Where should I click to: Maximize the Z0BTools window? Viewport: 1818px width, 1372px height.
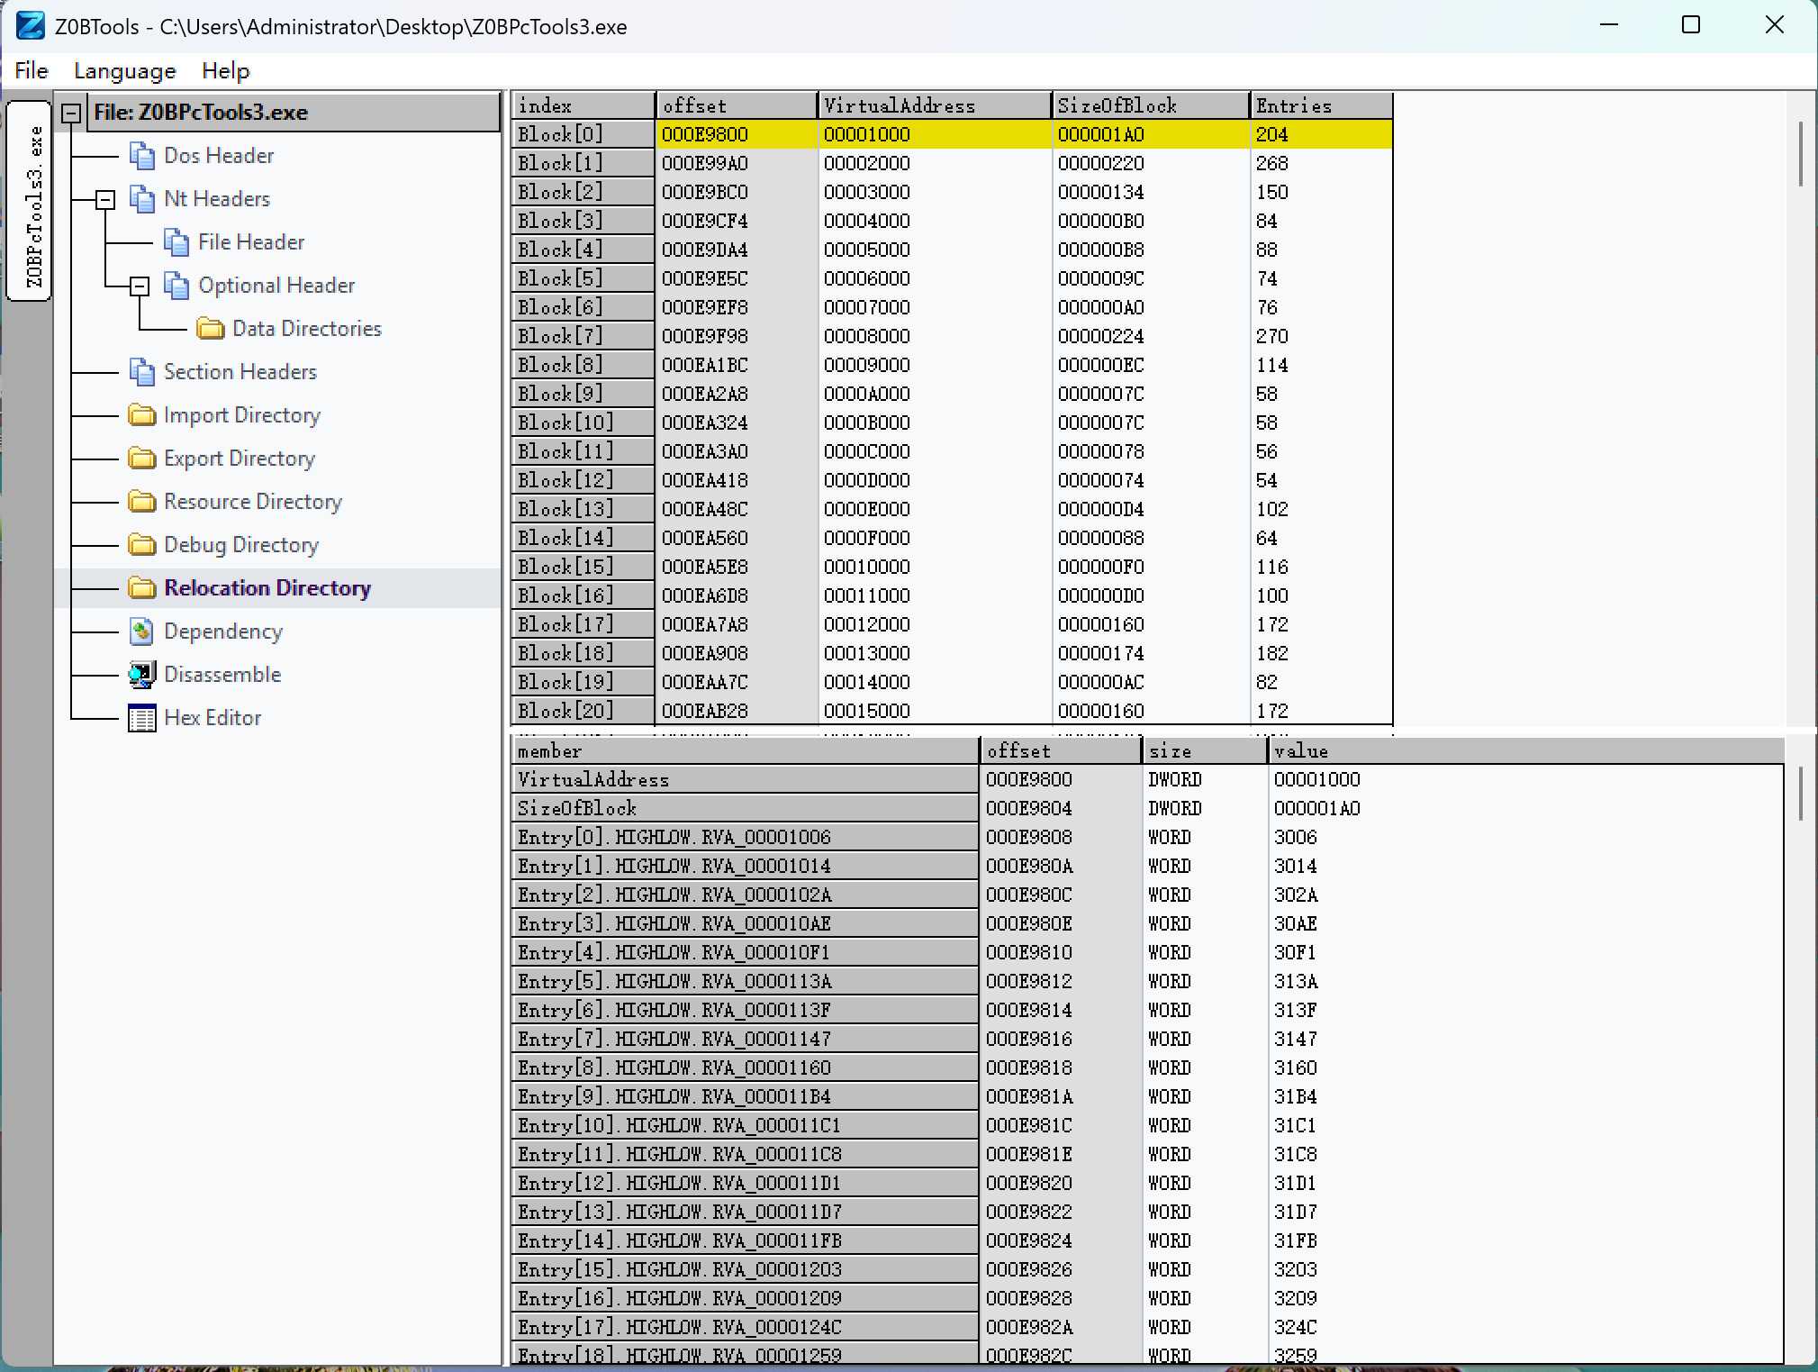coord(1691,25)
